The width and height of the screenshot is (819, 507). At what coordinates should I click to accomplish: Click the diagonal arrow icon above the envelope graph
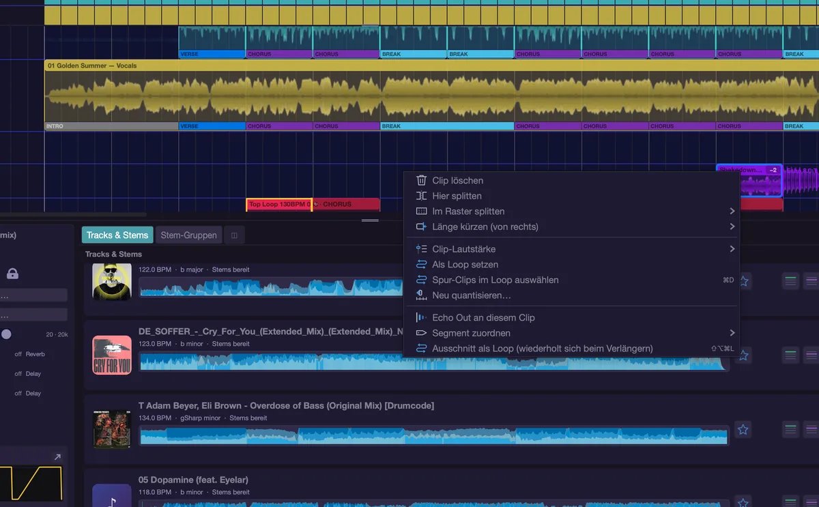57,457
